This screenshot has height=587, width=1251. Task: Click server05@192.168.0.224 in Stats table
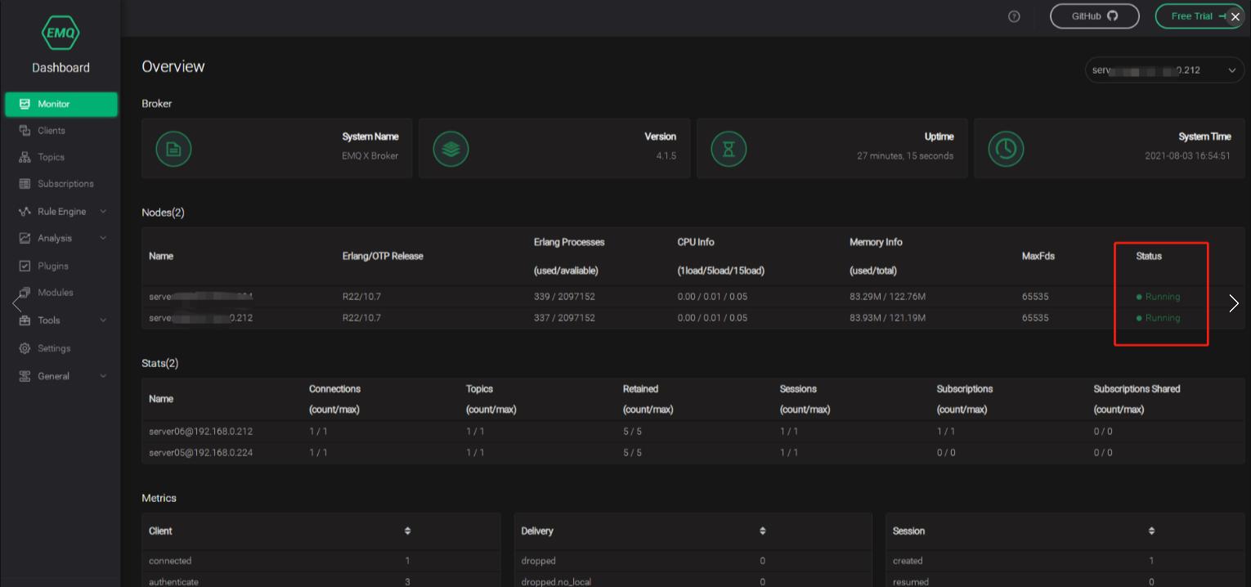[x=200, y=452]
